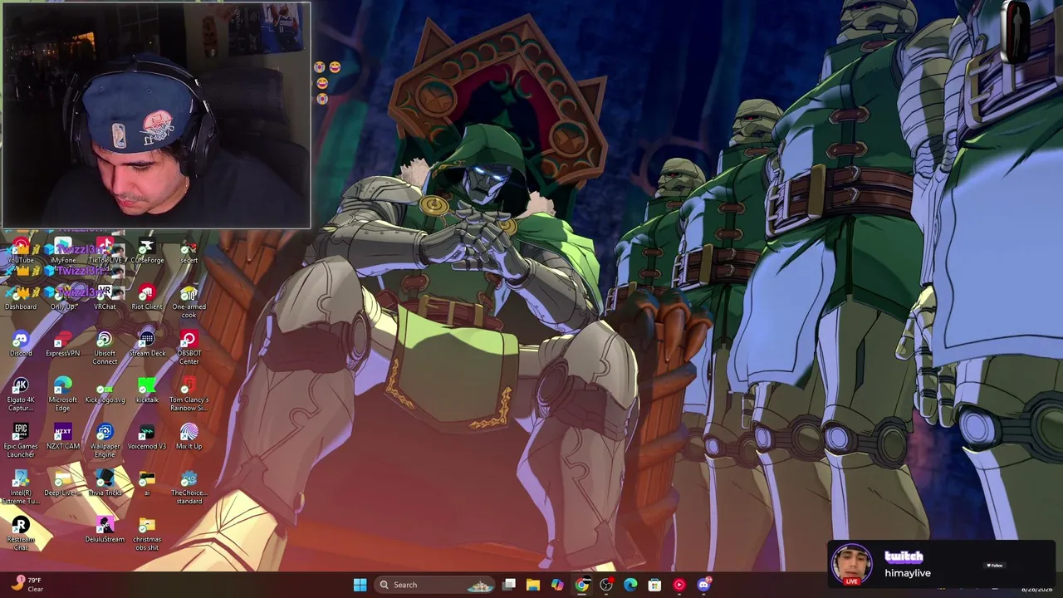Image resolution: width=1063 pixels, height=598 pixels.
Task: Open CurseForge from the desktop
Action: pyautogui.click(x=147, y=250)
